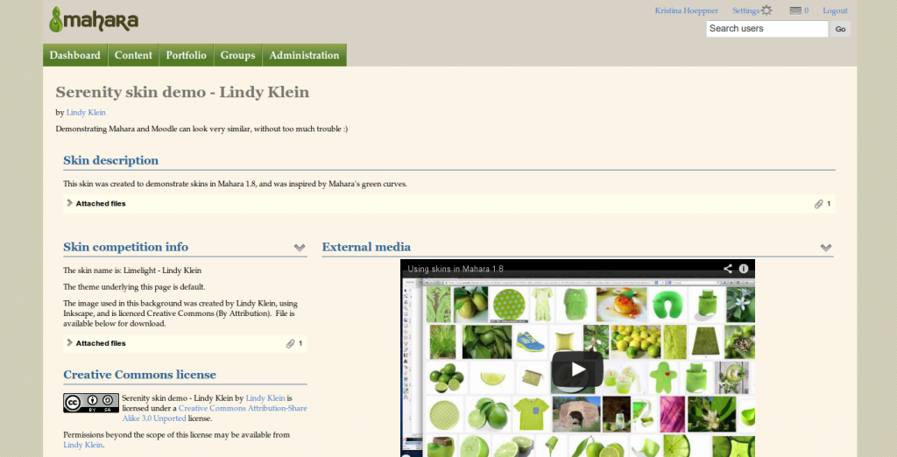
Task: Click the Mahara logo
Action: [94, 19]
